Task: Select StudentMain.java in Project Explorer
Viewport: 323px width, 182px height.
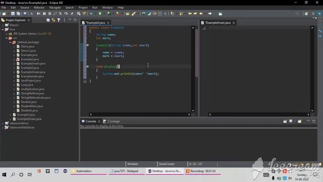Action: click(x=32, y=106)
